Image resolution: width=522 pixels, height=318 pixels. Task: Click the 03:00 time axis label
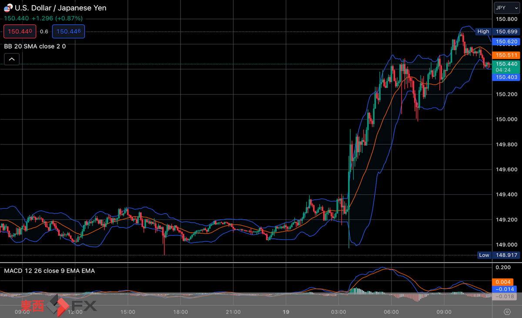coord(338,312)
